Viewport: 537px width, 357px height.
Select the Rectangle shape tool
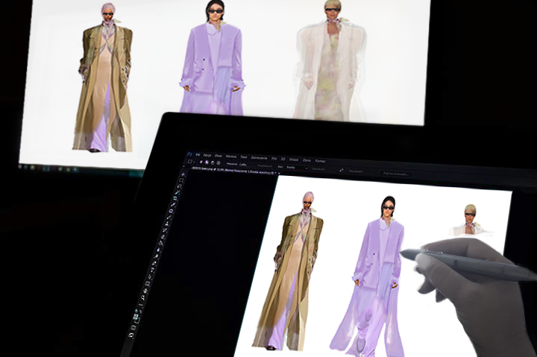coord(148,283)
